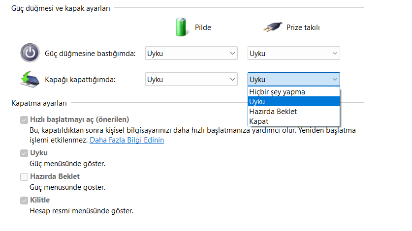Click the power plug icon
Image resolution: width=412 pixels, height=231 pixels.
[273, 27]
